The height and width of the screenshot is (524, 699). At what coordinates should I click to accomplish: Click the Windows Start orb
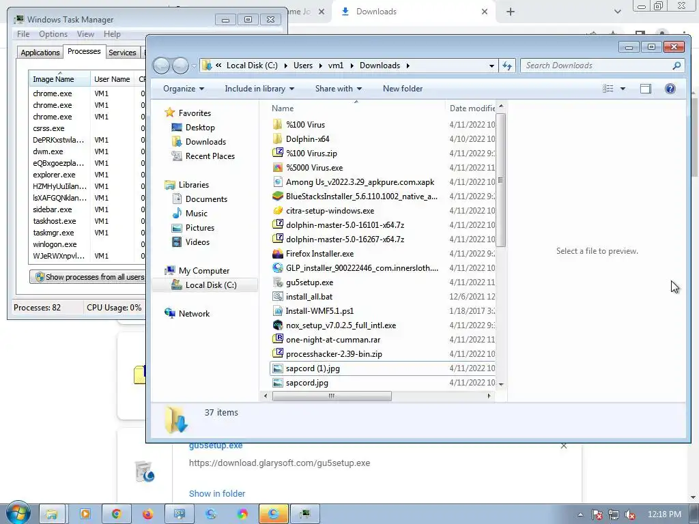pyautogui.click(x=18, y=513)
